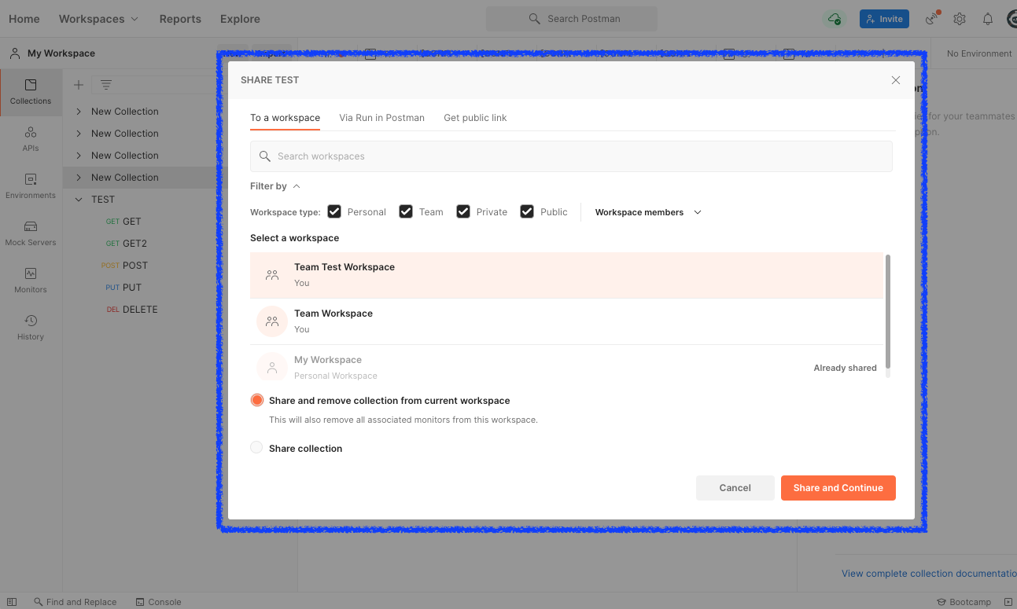Click the Cancel button
Screen dimensions: 1017x609
pos(735,488)
